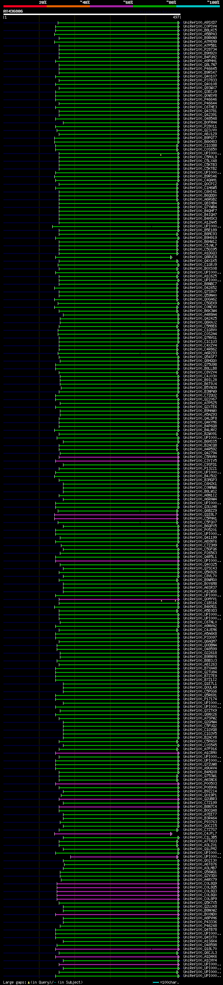Screen dimensions: 223x985
Task: Select the UniRef100_Q41199 label
Action: click(200, 538)
